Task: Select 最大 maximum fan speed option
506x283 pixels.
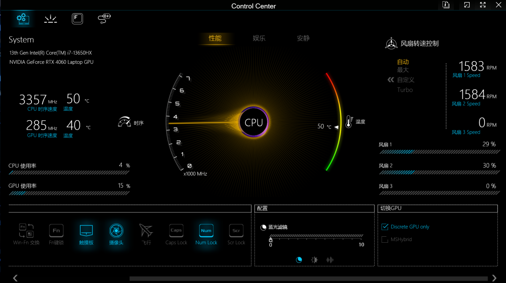Action: [x=403, y=70]
